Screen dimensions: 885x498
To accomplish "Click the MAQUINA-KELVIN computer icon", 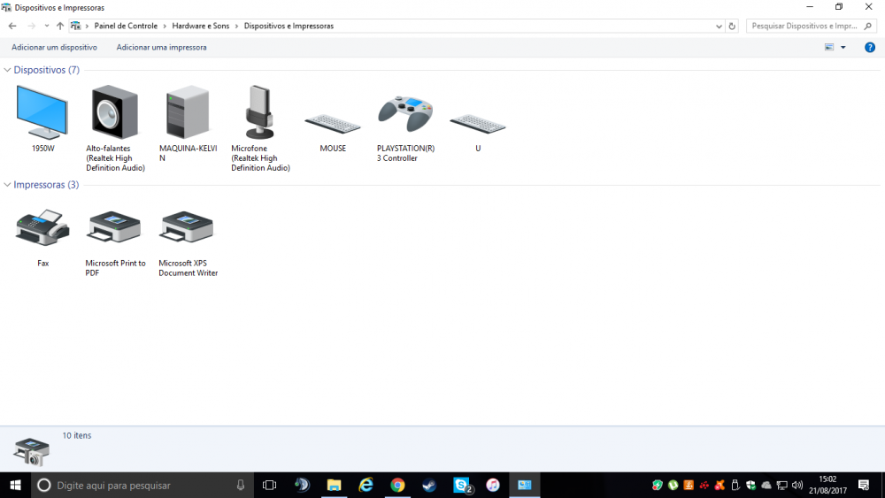I will [x=188, y=113].
